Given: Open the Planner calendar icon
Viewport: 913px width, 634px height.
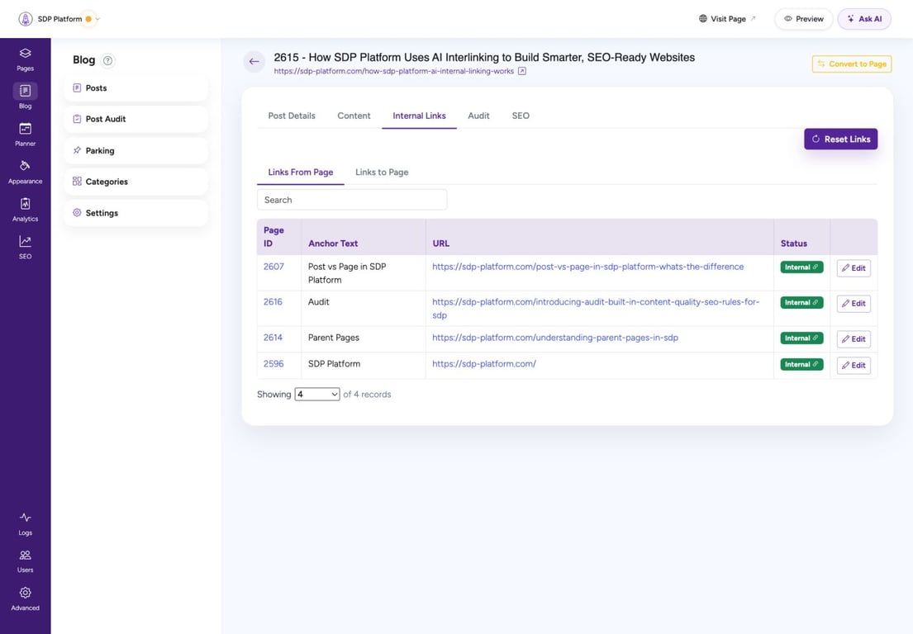Looking at the screenshot, I should click(25, 129).
